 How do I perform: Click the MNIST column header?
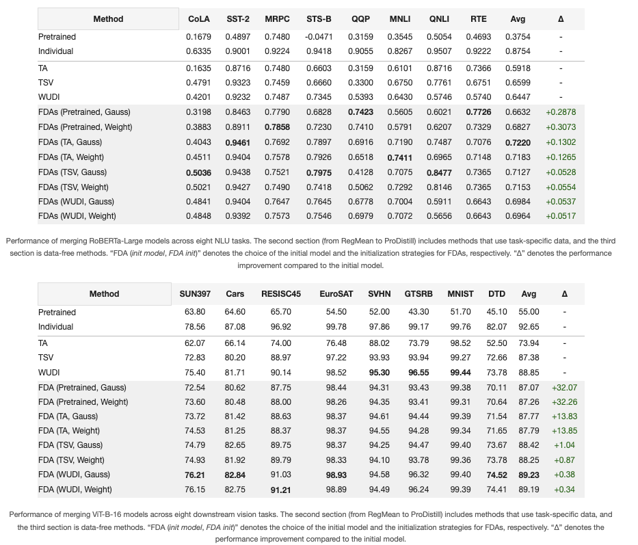(x=460, y=294)
